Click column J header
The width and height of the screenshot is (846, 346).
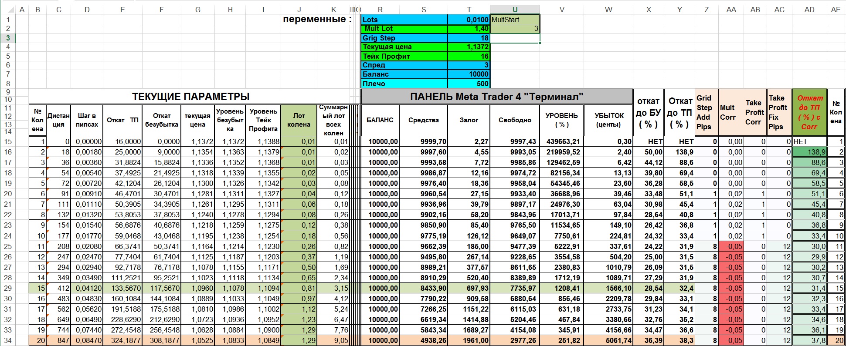[299, 10]
